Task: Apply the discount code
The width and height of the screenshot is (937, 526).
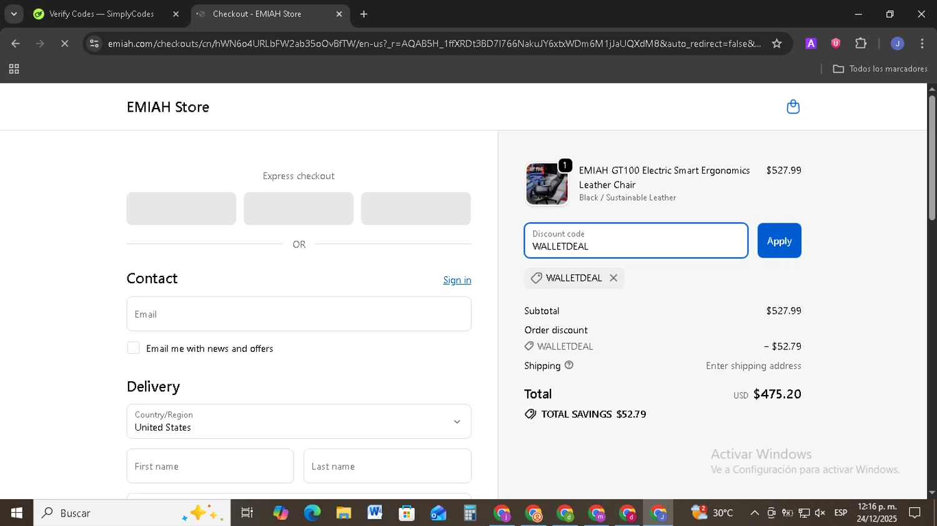Action: point(779,241)
